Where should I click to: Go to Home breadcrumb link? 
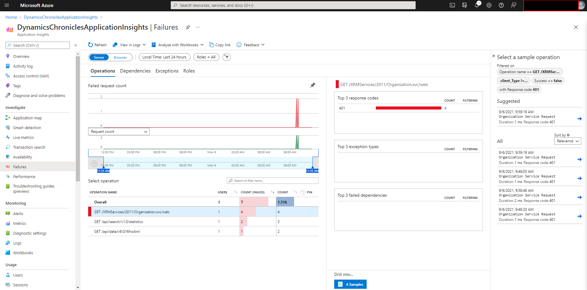11,17
